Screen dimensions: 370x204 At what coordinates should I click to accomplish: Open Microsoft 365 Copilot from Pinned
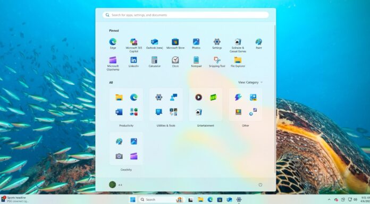tap(134, 46)
